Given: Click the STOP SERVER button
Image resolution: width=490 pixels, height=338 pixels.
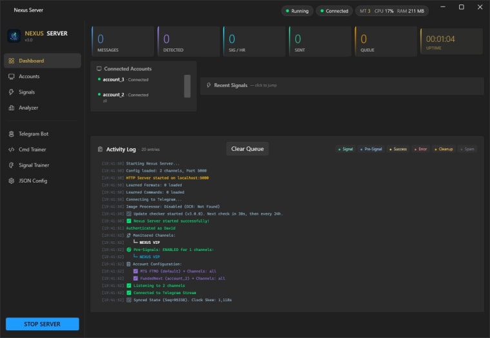Looking at the screenshot, I should [x=43, y=324].
